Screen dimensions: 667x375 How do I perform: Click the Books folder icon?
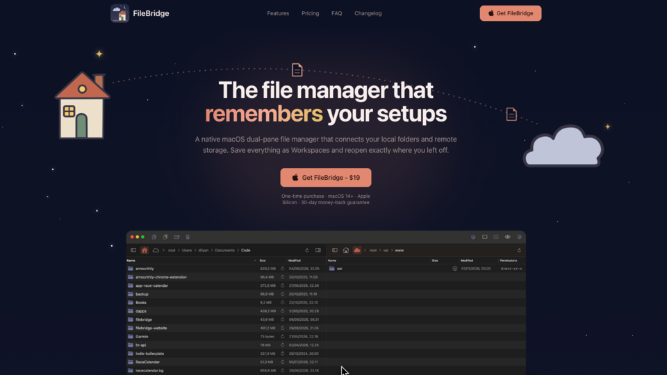[131, 302]
